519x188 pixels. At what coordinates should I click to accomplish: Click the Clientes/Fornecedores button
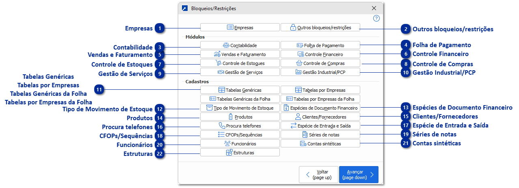coord(320,117)
